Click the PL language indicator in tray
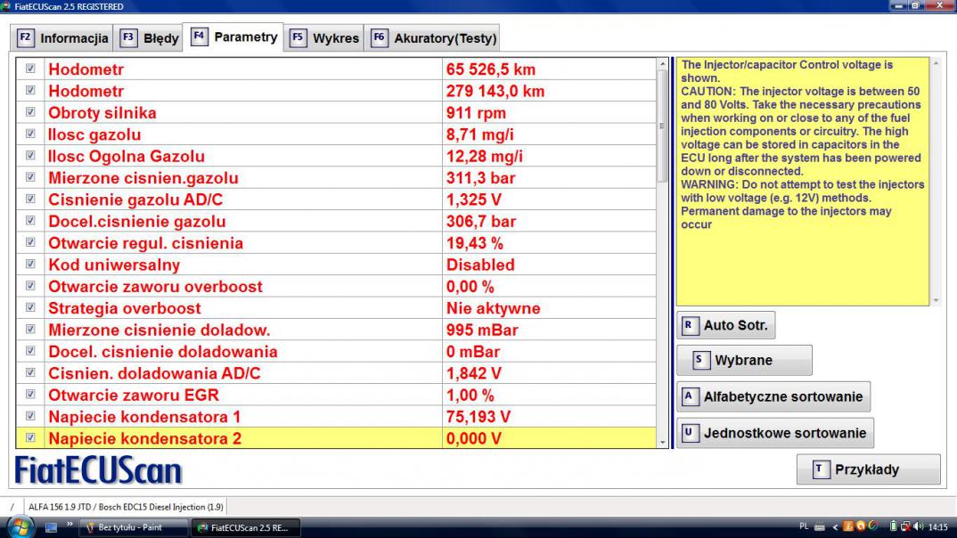The image size is (957, 538). click(805, 526)
